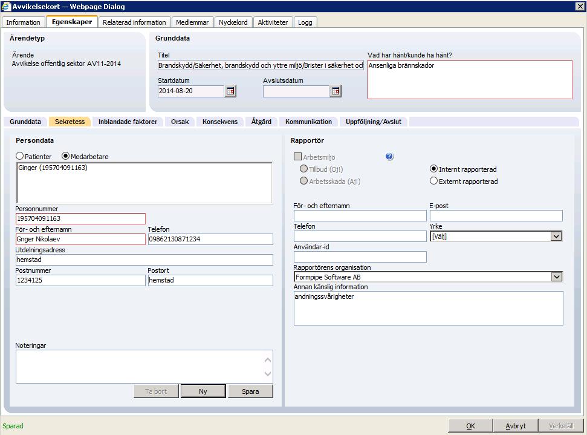The height and width of the screenshot is (435, 587).
Task: Choose Externt rapporterad option
Action: click(433, 181)
